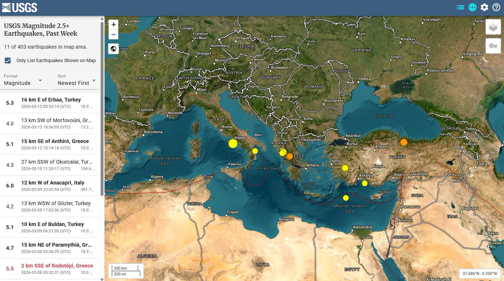This screenshot has height=281, width=504.
Task: Open the Sort Newest First dropdown
Action: pos(76,81)
